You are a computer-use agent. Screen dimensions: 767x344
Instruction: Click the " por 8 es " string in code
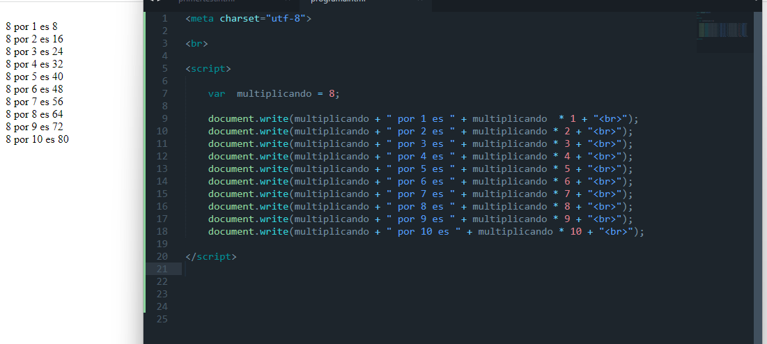(x=421, y=207)
